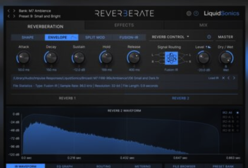The image size is (248, 168).
Task: Click the Fusion-IR signal routing icon
Action: pos(171,58)
